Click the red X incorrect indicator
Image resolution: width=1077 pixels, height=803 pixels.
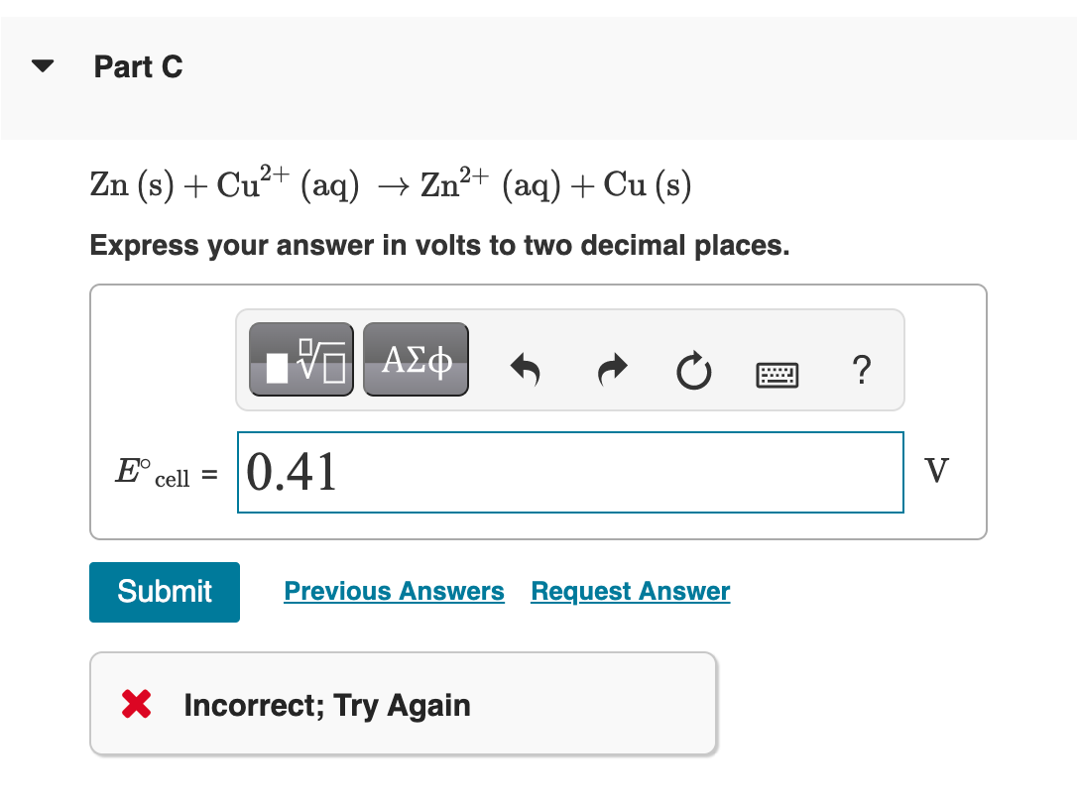tap(138, 705)
